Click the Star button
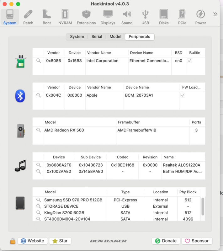The height and width of the screenshot is (251, 223). coord(60,241)
